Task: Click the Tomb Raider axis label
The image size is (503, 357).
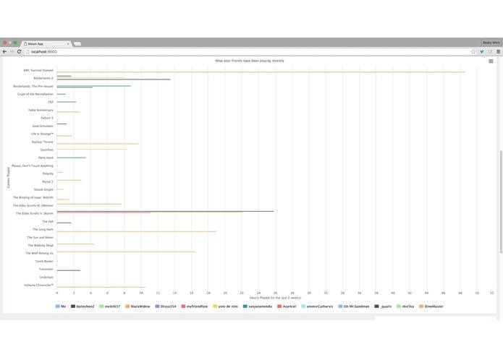Action: (x=44, y=262)
